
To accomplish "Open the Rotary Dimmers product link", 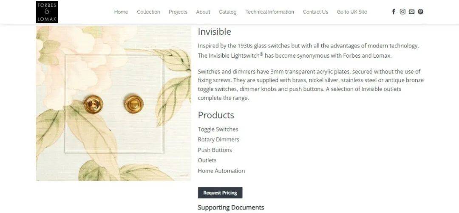I will (x=219, y=139).
